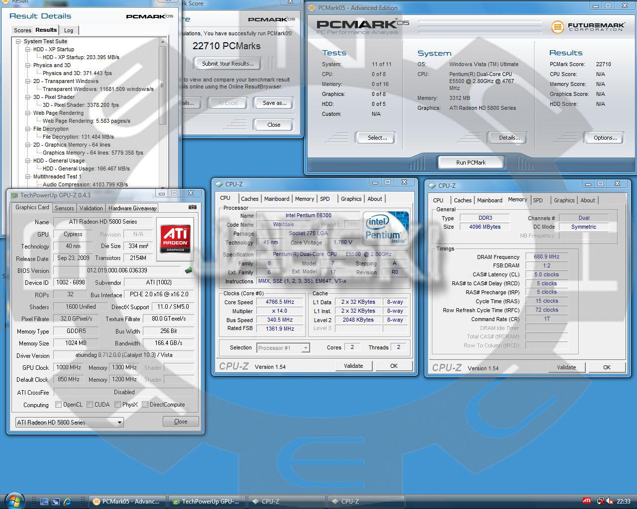Image resolution: width=637 pixels, height=509 pixels.
Task: Toggle the CUDA checkbox in GPU-Z
Action: [90, 405]
